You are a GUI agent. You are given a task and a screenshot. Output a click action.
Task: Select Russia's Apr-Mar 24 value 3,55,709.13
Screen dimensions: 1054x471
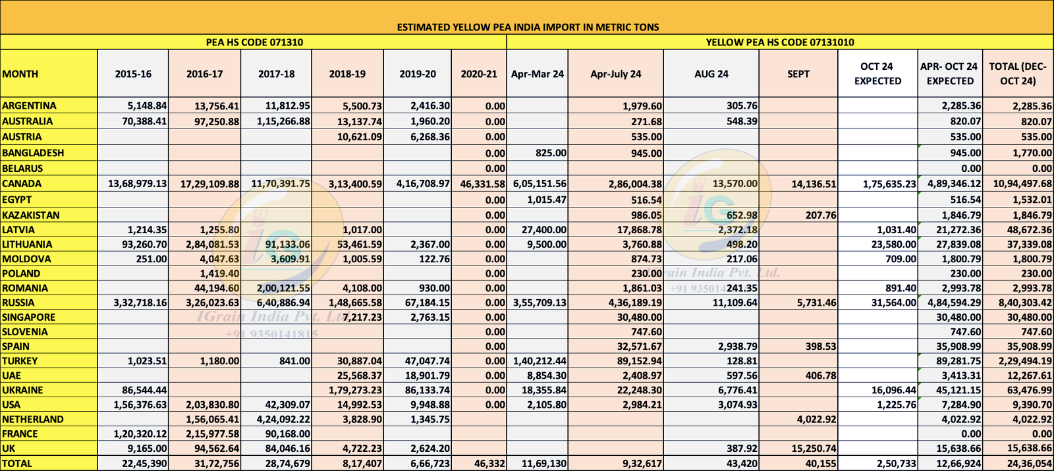click(x=539, y=303)
